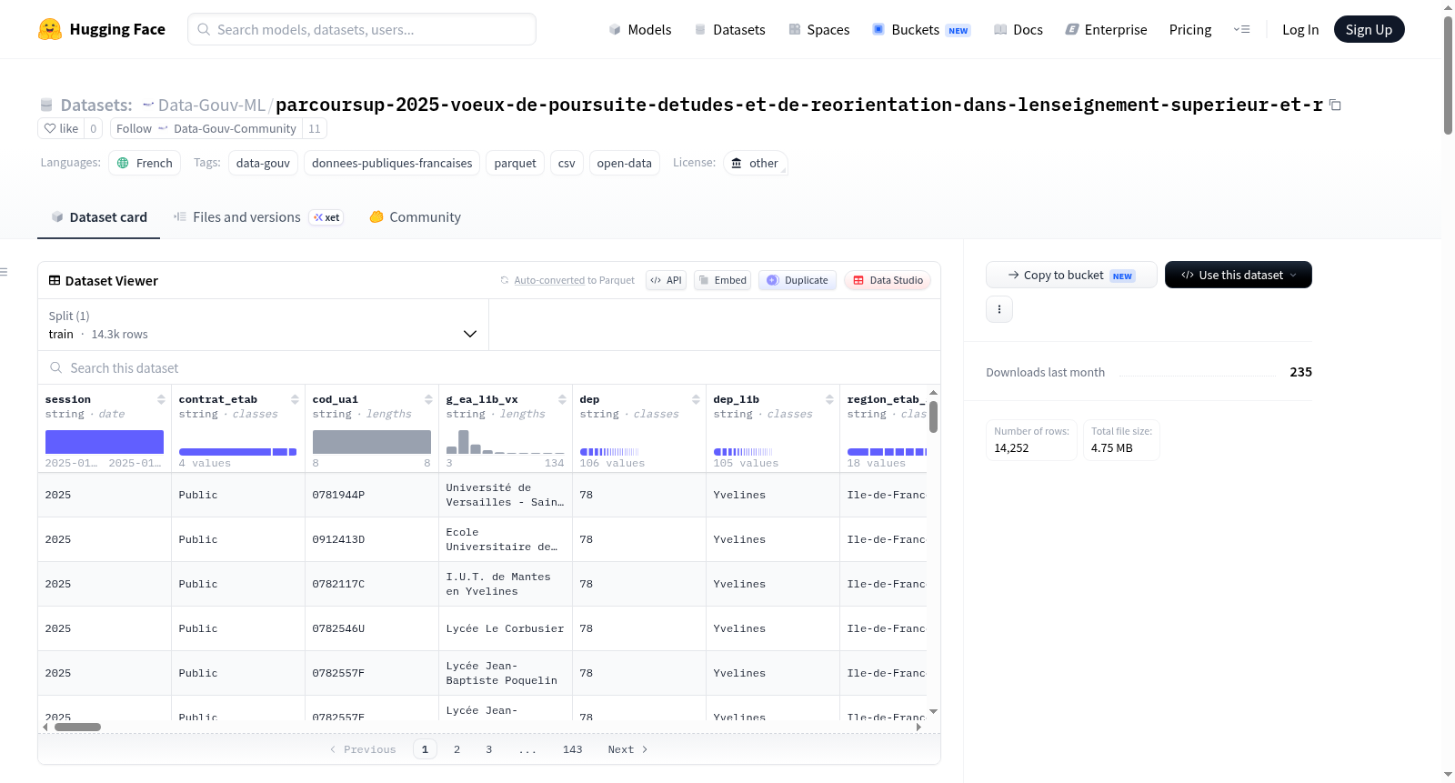Click the French language tag

click(x=145, y=163)
